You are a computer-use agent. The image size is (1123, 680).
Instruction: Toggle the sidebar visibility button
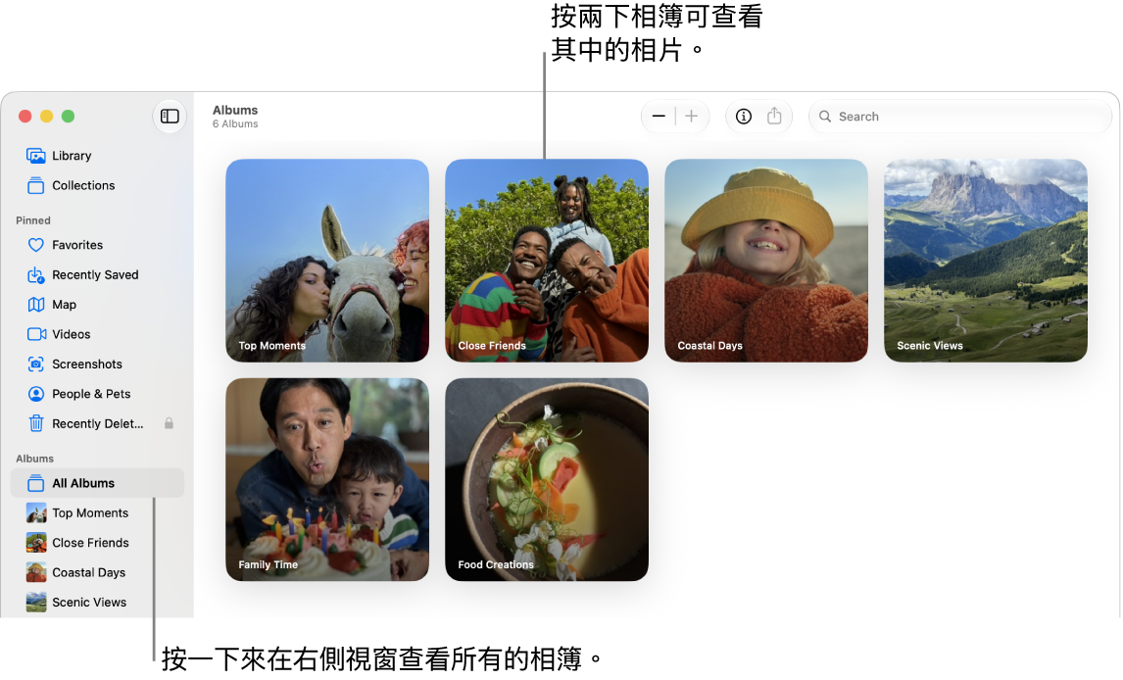coord(170,116)
